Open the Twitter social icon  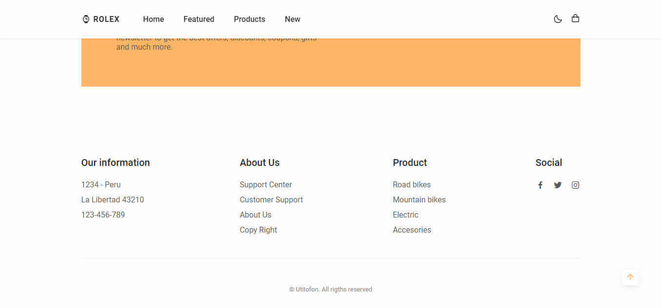pos(558,185)
